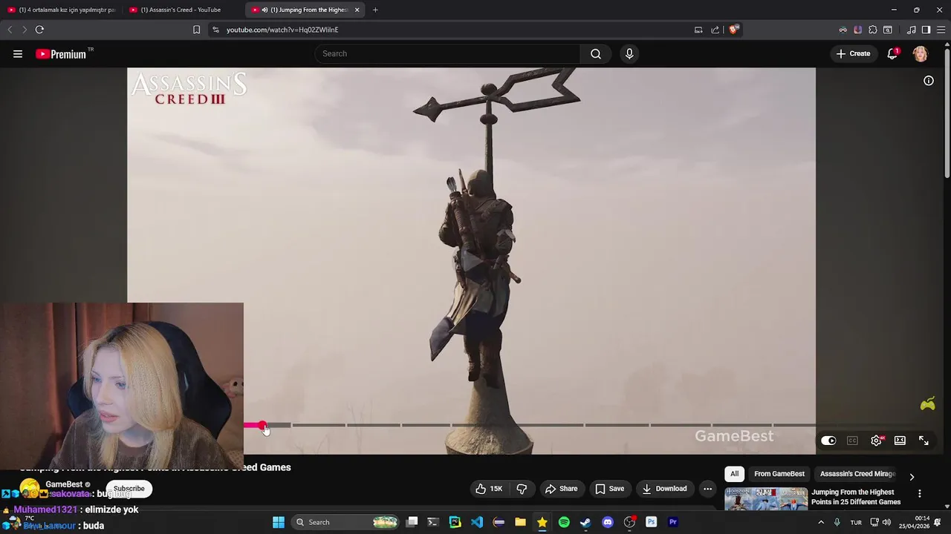Bookmark this page in the address bar
Screen dimensions: 951x534
pos(196,30)
